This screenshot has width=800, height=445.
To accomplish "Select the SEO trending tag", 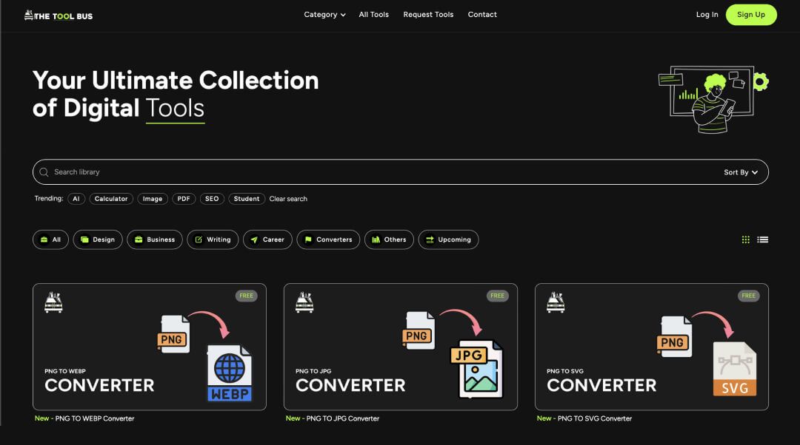I will tap(212, 199).
